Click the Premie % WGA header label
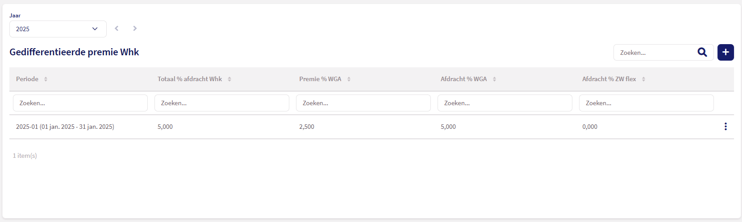This screenshot has height=222, width=742. tap(320, 79)
